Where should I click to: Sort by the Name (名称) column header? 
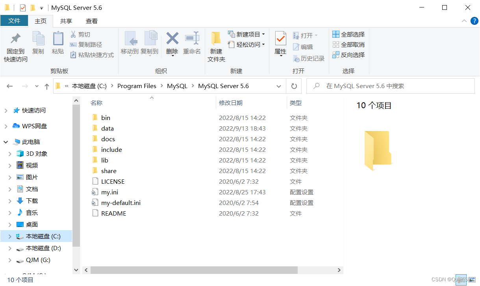click(x=96, y=103)
